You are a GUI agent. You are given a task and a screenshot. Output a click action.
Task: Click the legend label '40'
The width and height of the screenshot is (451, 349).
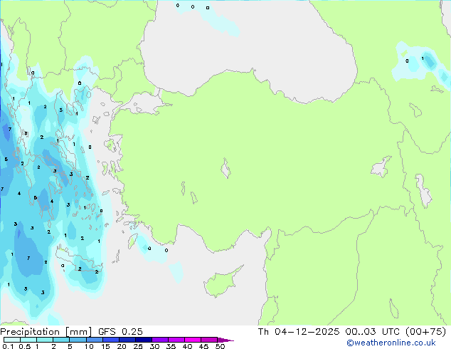coord(187,346)
